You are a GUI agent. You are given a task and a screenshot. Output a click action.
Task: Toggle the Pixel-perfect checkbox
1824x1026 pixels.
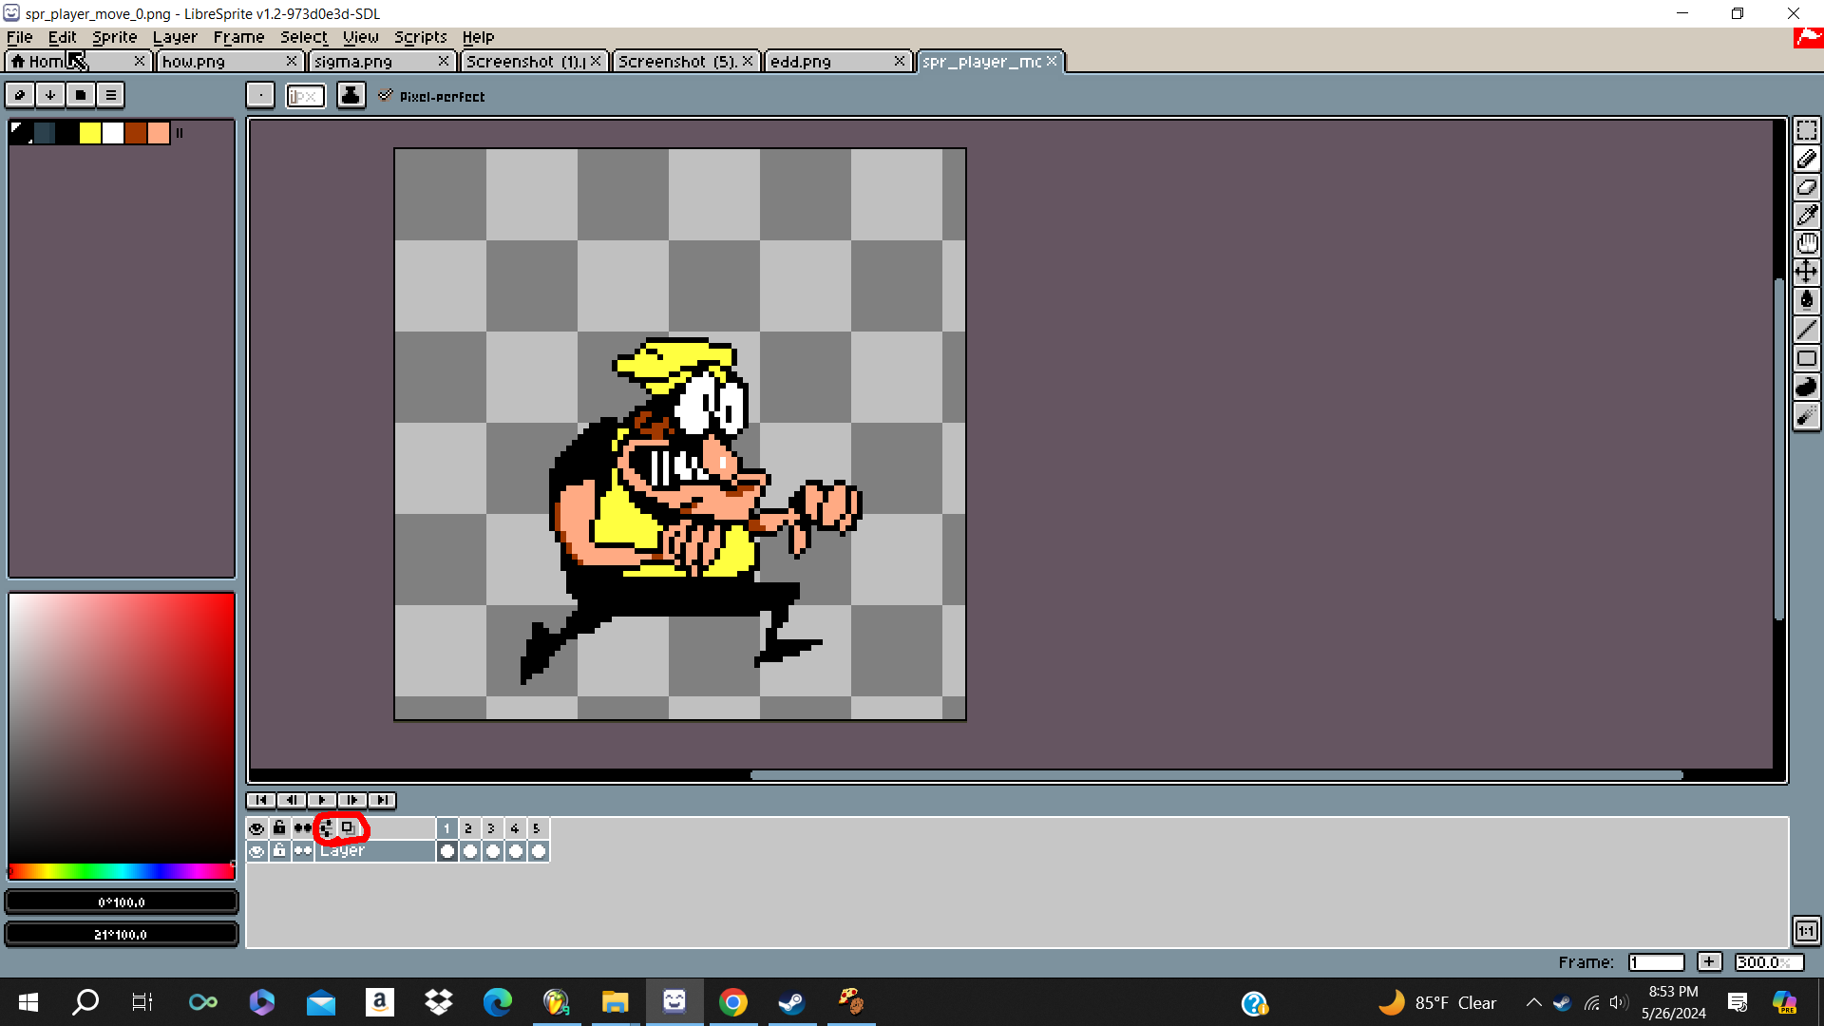[386, 96]
